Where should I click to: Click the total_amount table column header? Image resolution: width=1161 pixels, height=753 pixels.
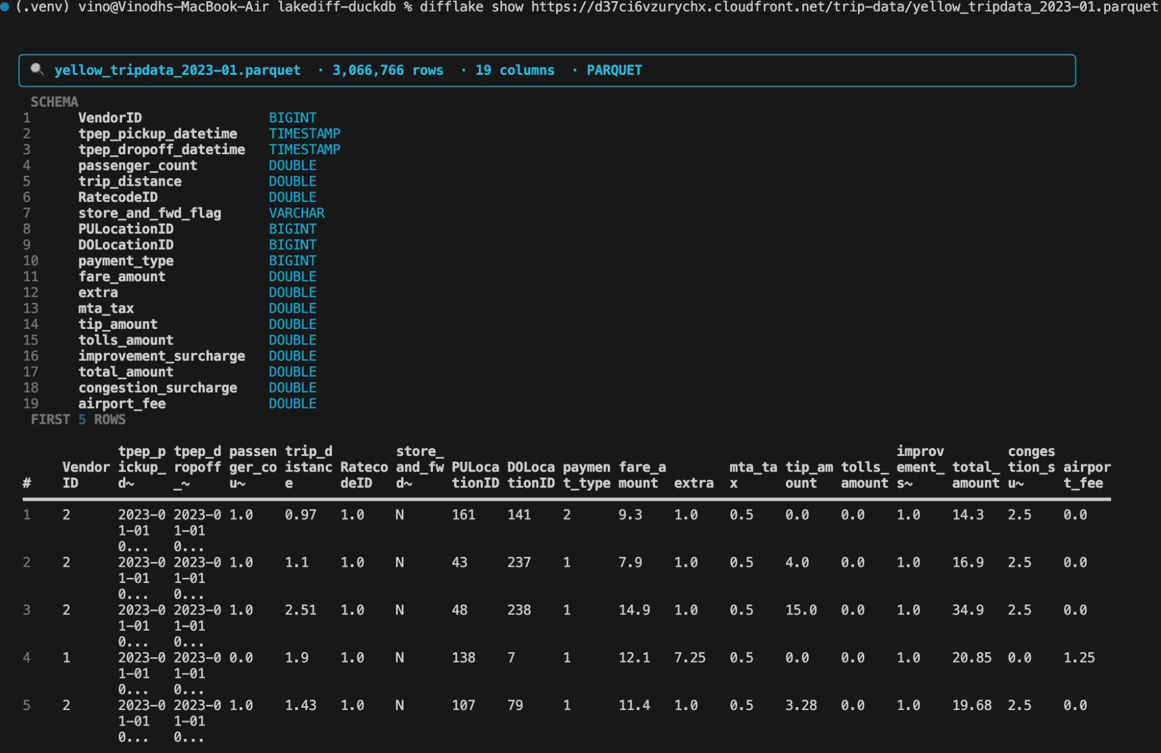(x=976, y=475)
